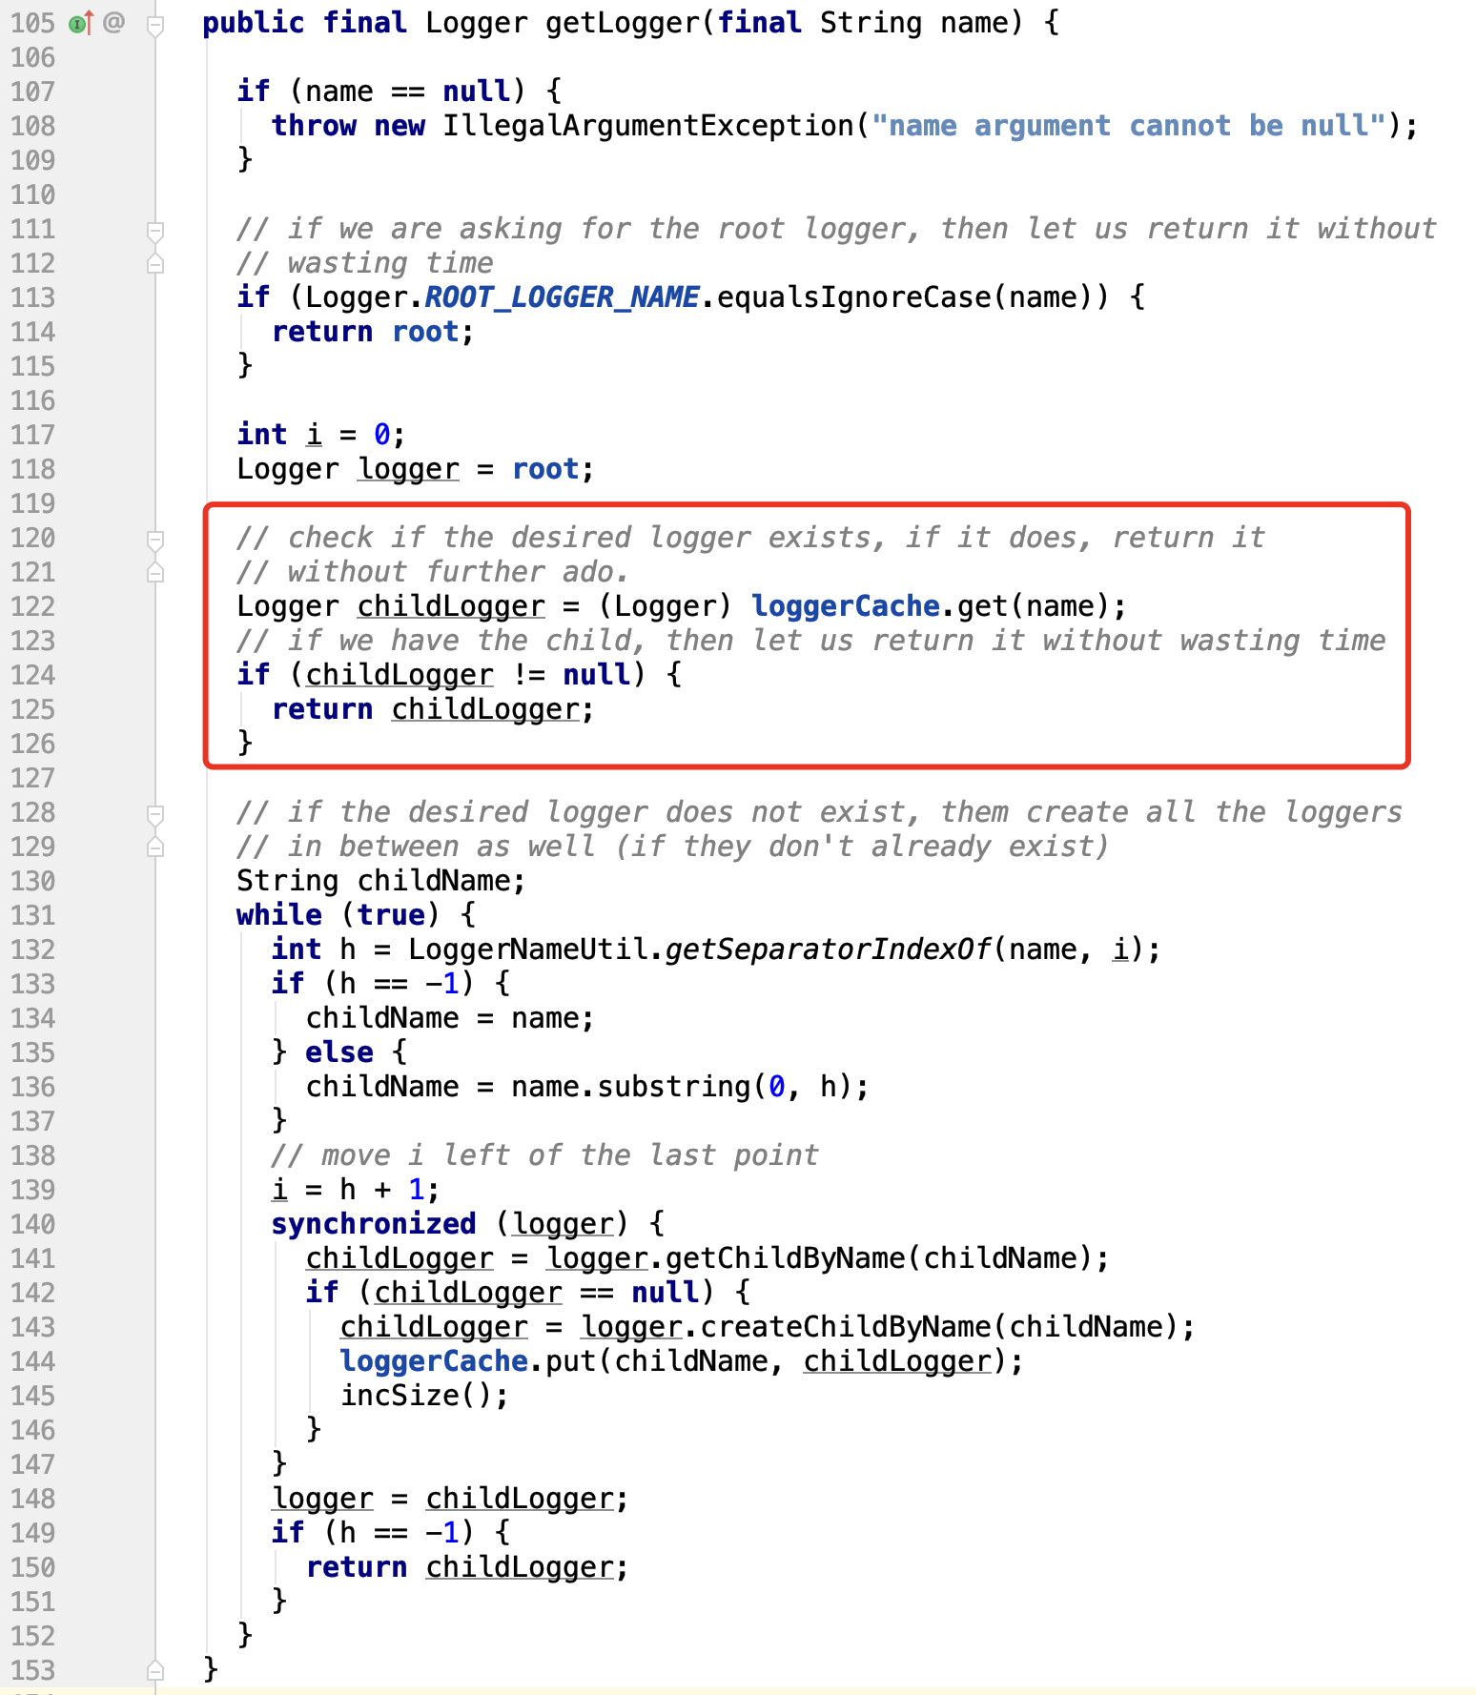The width and height of the screenshot is (1476, 1695).
Task: Click line number 140 in the gutter
Action: (x=33, y=1224)
